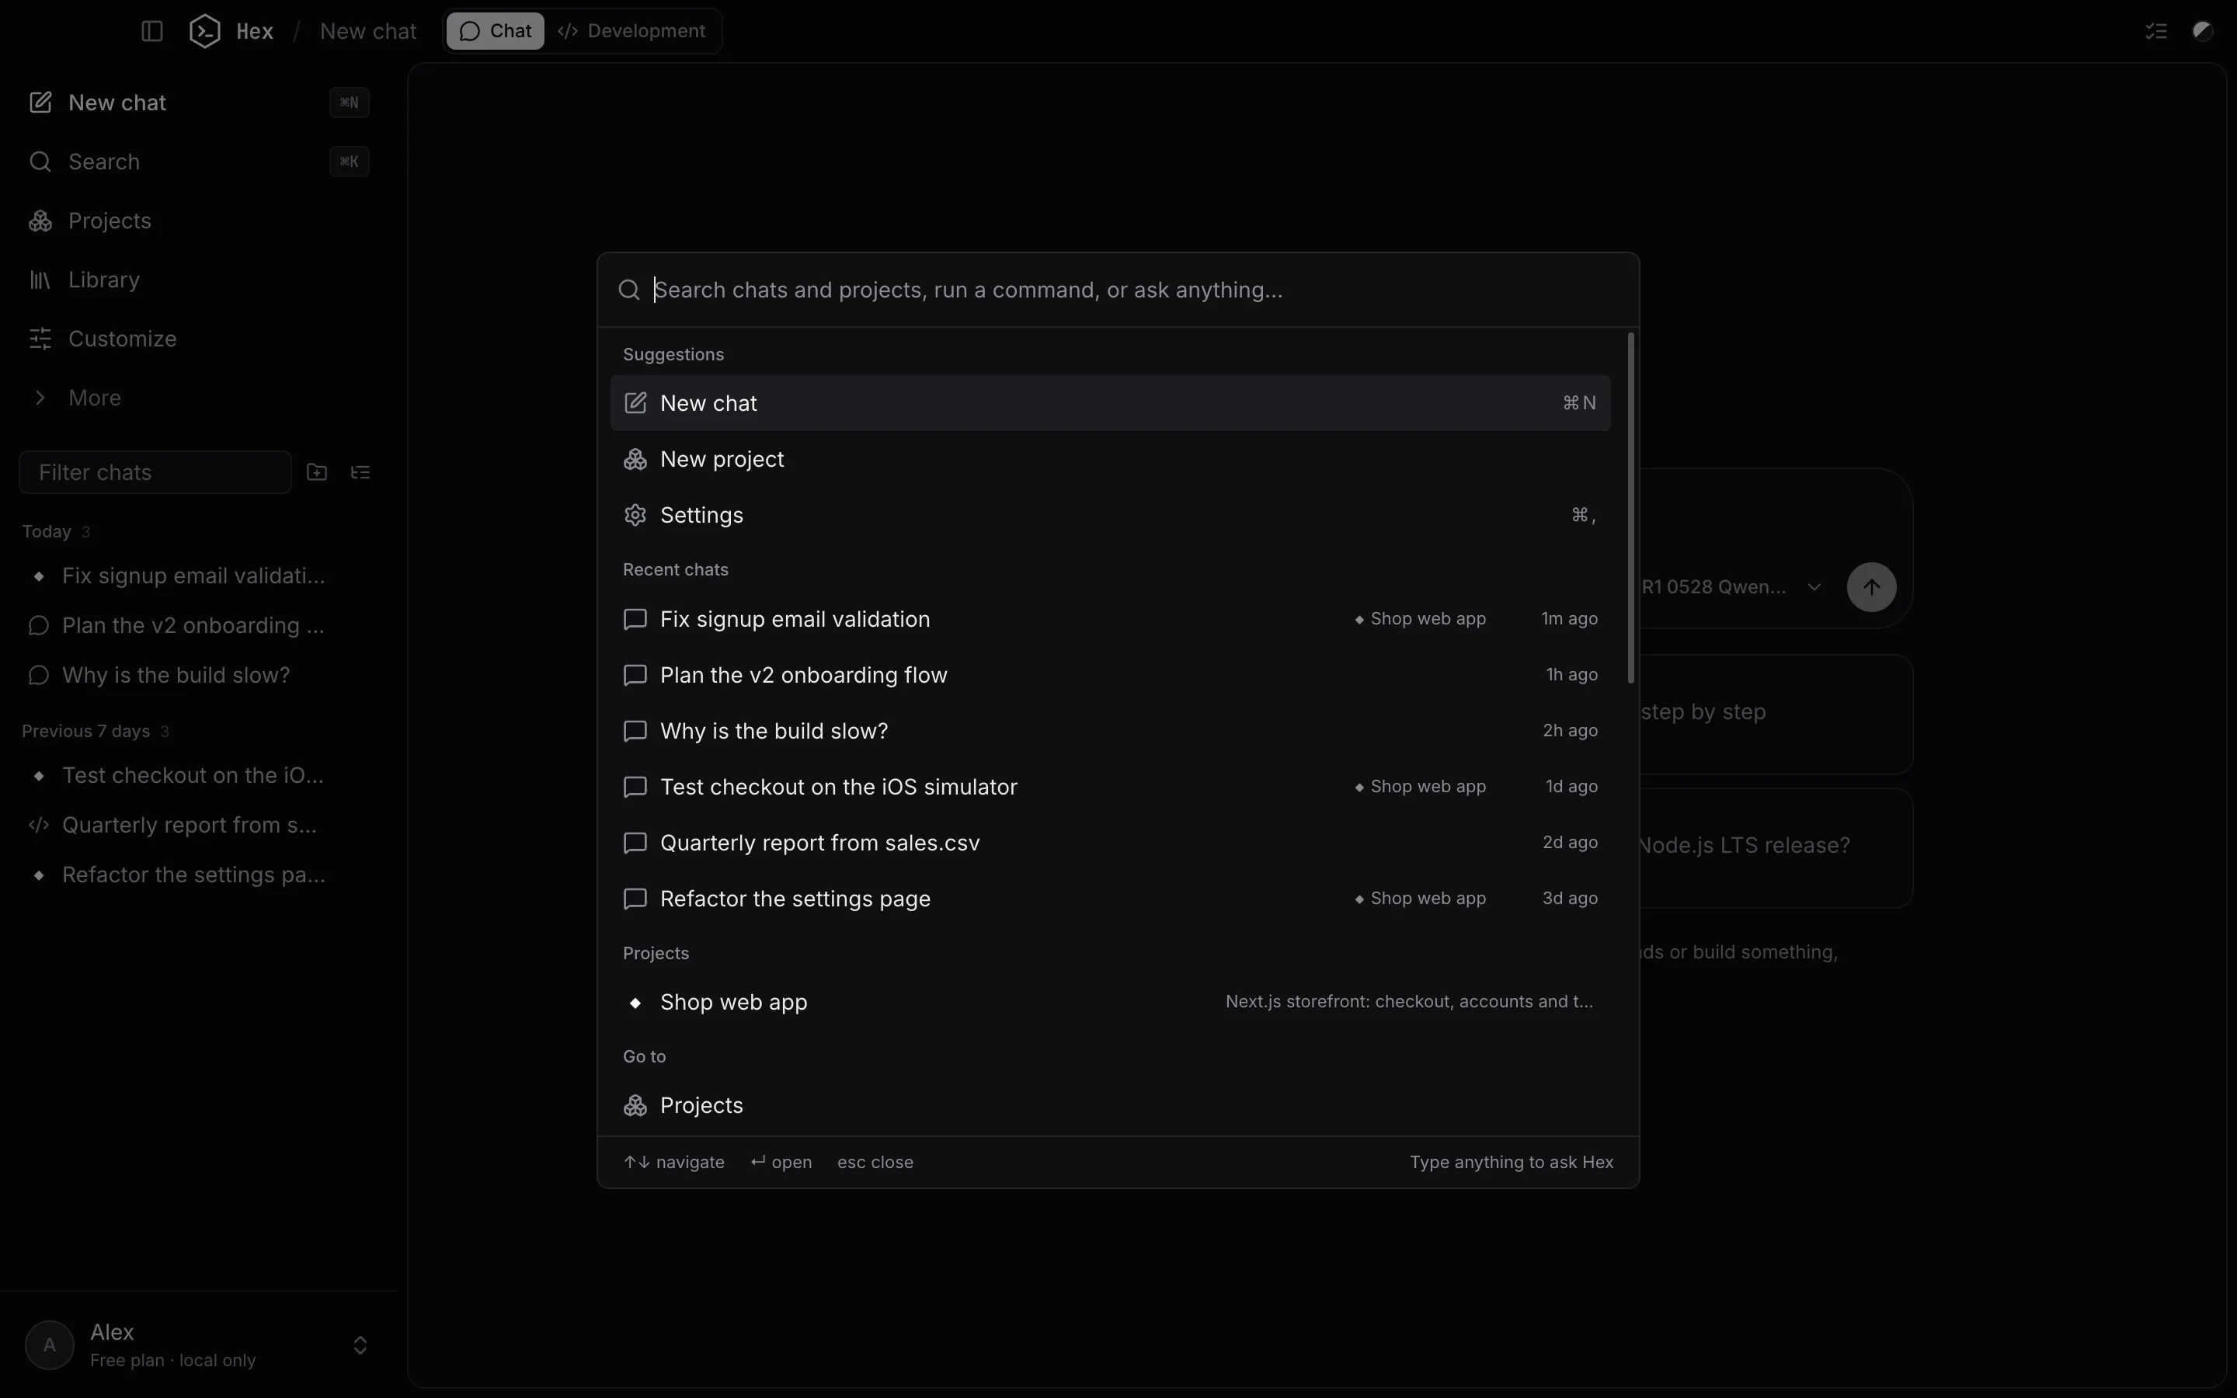The height and width of the screenshot is (1398, 2237).
Task: Open Library in the sidebar
Action: (199, 280)
